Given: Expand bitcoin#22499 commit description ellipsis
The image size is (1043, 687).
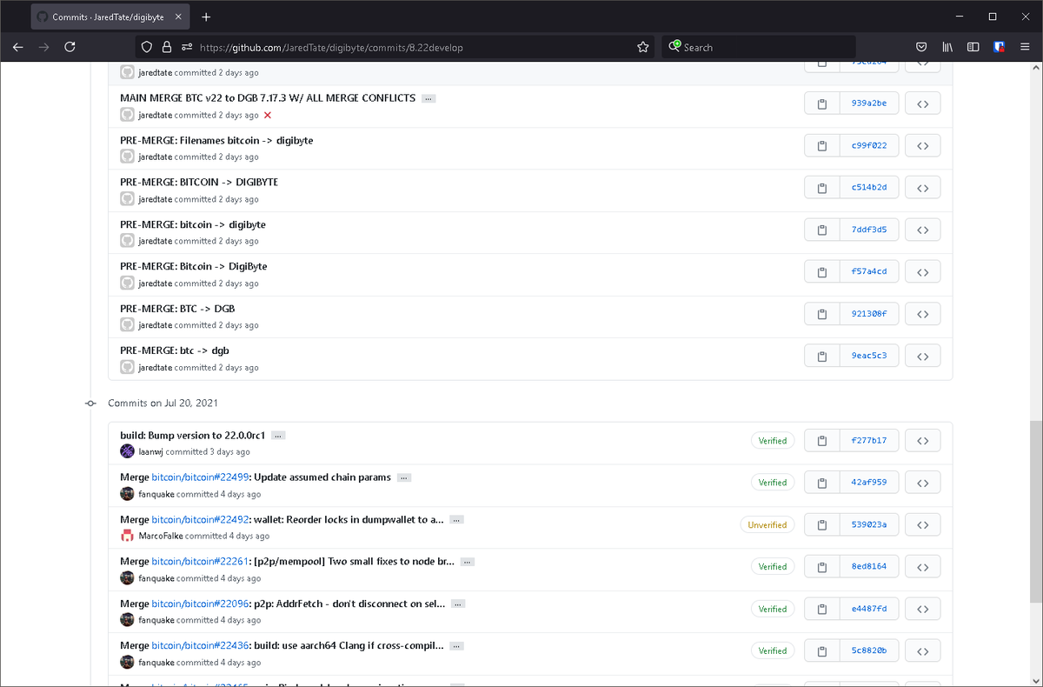Looking at the screenshot, I should 404,477.
